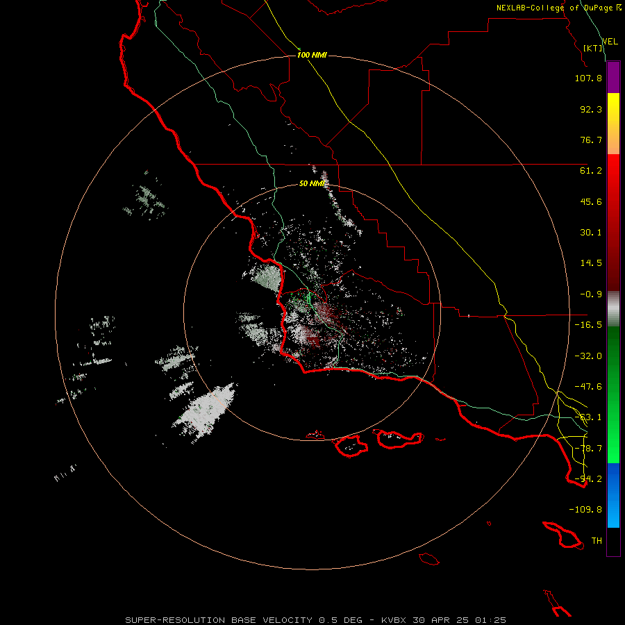Click the purple segment of the color bar
Screen dimensions: 625x625
coord(613,77)
